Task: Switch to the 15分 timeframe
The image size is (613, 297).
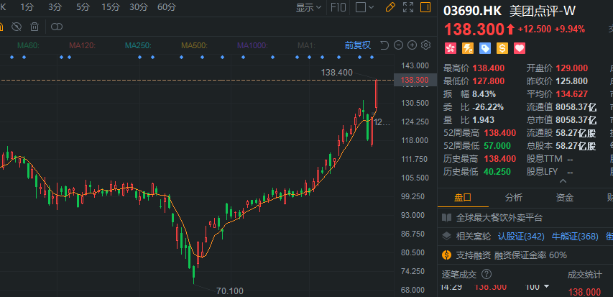Action: coord(110,7)
